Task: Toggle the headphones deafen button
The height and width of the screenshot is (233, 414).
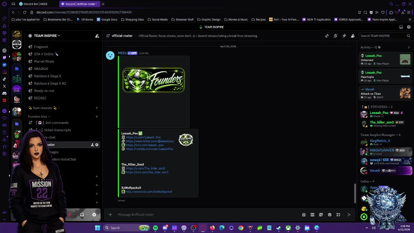Action: [x=82, y=215]
